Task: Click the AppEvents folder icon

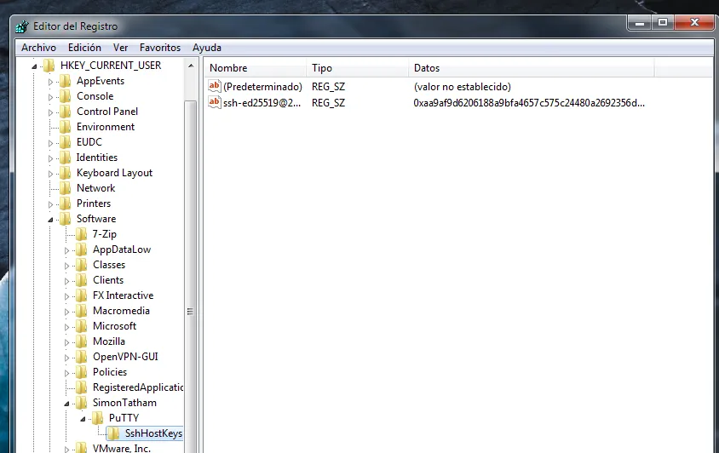Action: [x=66, y=81]
